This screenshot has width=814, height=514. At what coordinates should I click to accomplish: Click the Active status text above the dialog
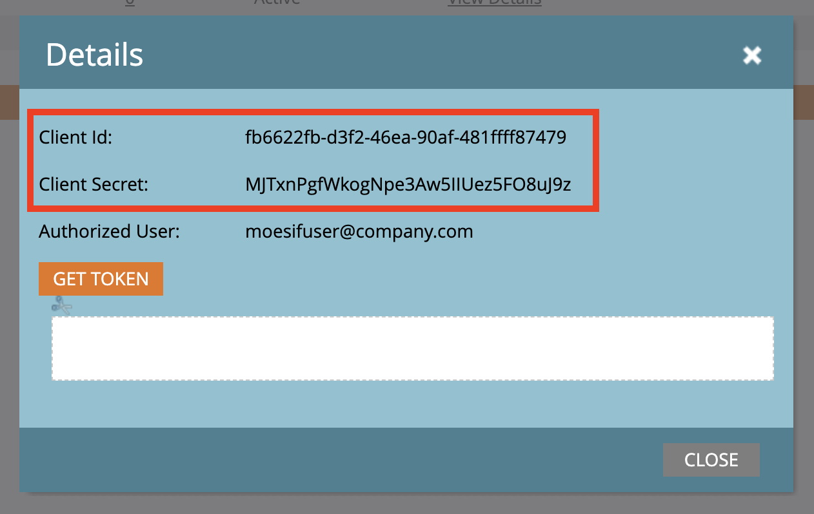[x=276, y=3]
